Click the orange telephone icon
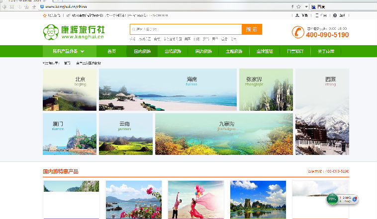 [x=298, y=32]
